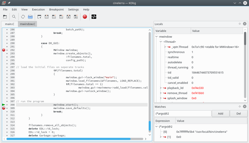Click the source view horizontal scrollbar
Screen dimensions: 249x143
point(68,139)
